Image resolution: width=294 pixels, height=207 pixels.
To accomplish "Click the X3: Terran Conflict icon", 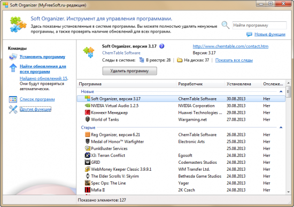I will (x=87, y=155).
